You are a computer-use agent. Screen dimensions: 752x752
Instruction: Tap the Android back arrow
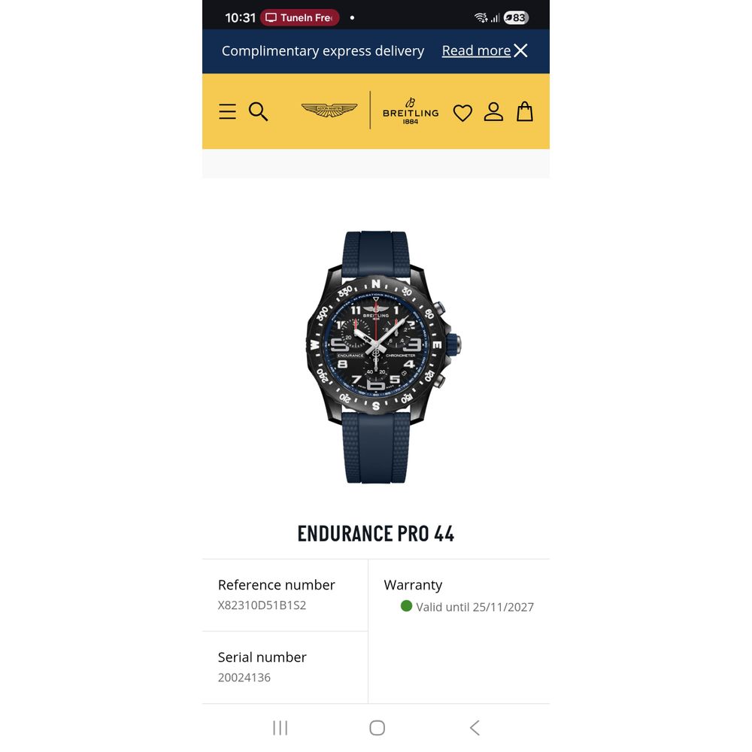point(475,727)
